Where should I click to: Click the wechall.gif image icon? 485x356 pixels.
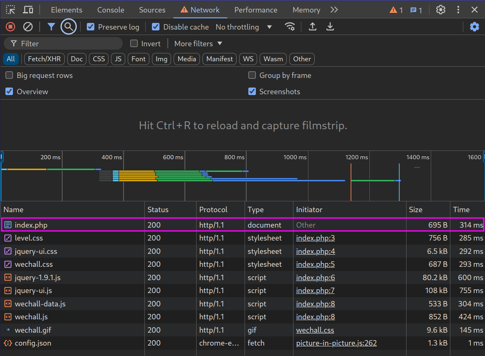(x=8, y=330)
